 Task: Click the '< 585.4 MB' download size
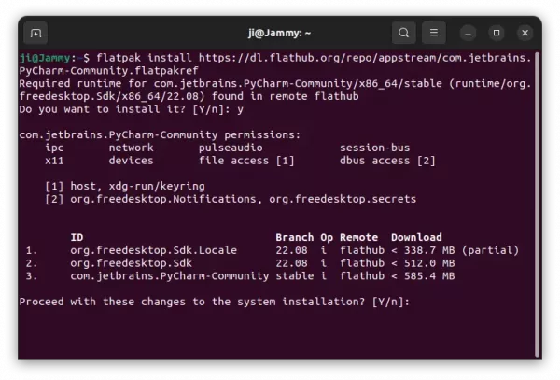pos(423,276)
